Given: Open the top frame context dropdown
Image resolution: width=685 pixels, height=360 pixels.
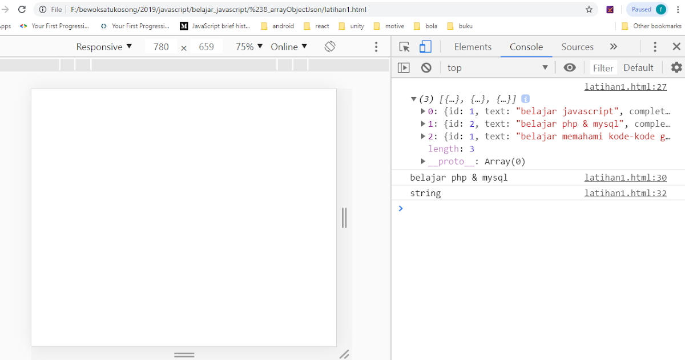Looking at the screenshot, I should click(497, 67).
